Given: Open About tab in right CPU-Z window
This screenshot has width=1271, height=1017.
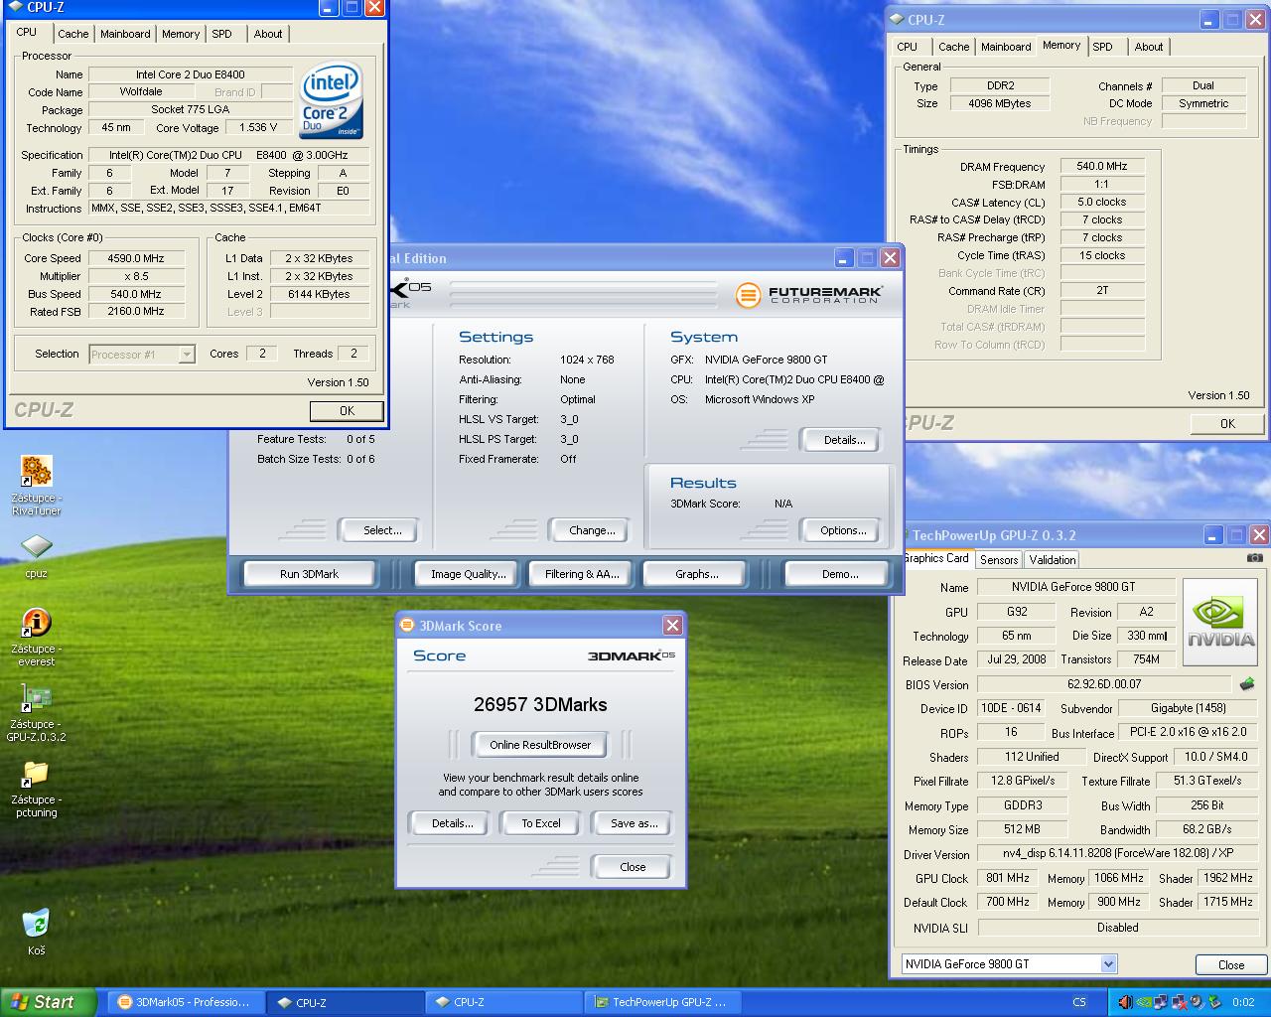Looking at the screenshot, I should [1149, 47].
